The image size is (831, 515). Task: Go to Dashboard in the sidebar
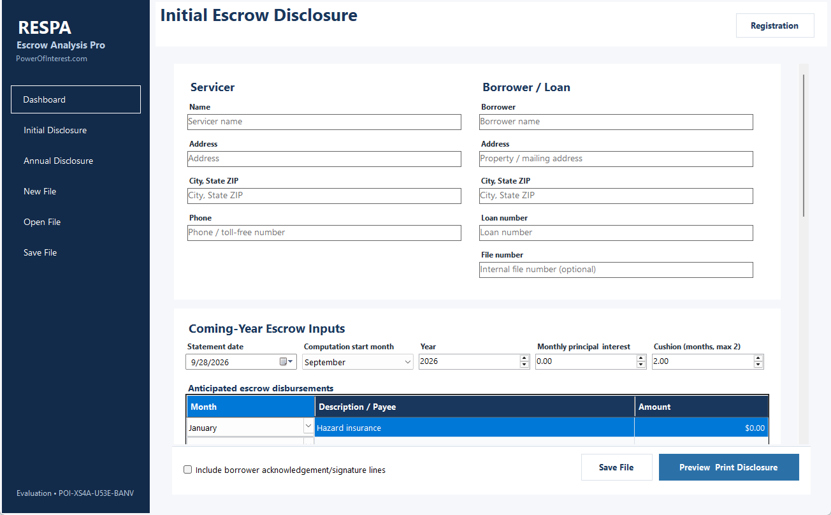pyautogui.click(x=76, y=99)
